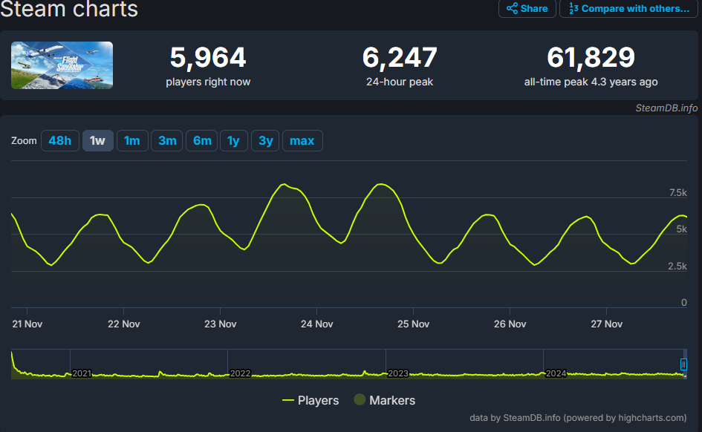The height and width of the screenshot is (432, 702).
Task: Set zoom to 48h
Action: coord(60,141)
